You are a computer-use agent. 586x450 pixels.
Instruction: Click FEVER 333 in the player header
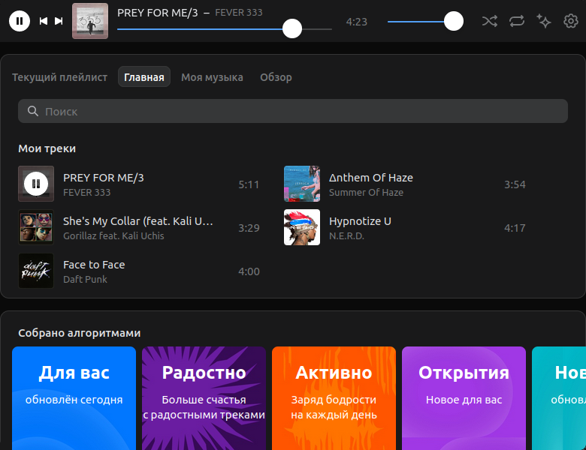tap(239, 13)
